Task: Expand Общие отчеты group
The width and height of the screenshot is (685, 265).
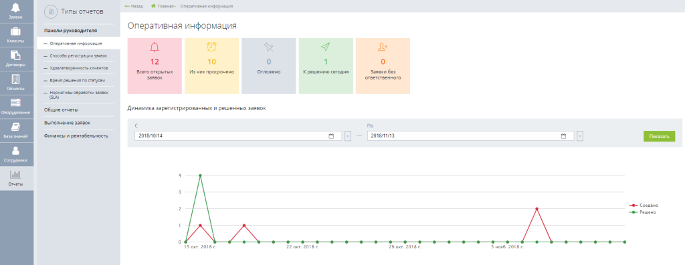Action: coord(61,109)
